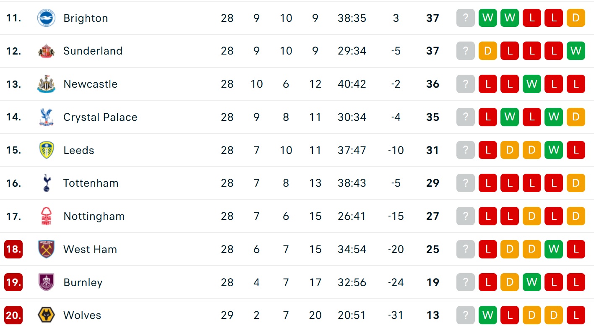Click the Sunderland club crest icon
Screen dimensions: 594x326
(46, 51)
